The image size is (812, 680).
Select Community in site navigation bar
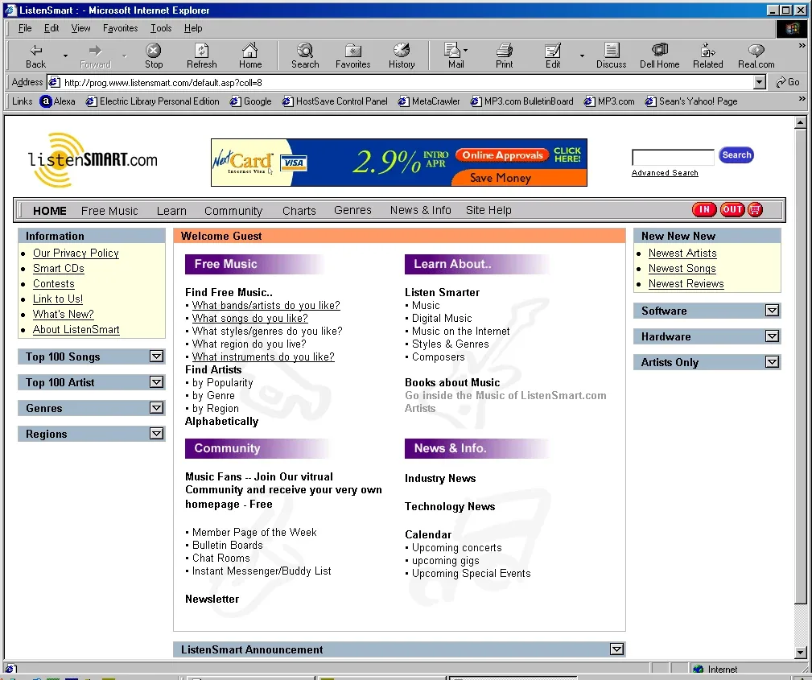click(x=233, y=211)
